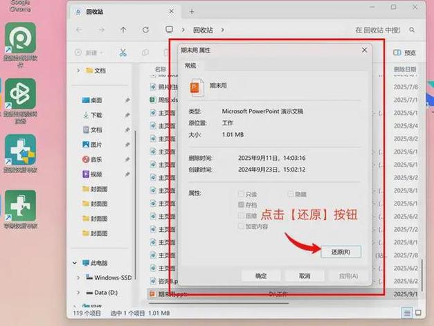Sort by the 名称 column header
This screenshot has height=326, width=434.
160,69
